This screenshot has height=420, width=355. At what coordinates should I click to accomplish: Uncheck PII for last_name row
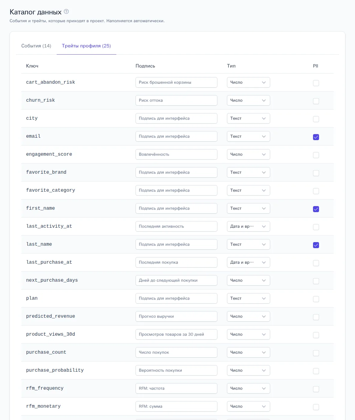click(316, 245)
